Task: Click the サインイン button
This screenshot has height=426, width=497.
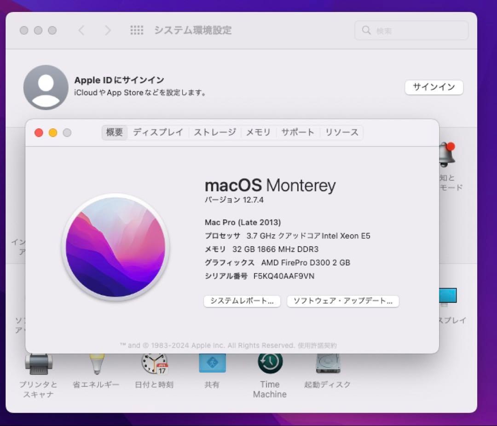Action: pos(433,87)
